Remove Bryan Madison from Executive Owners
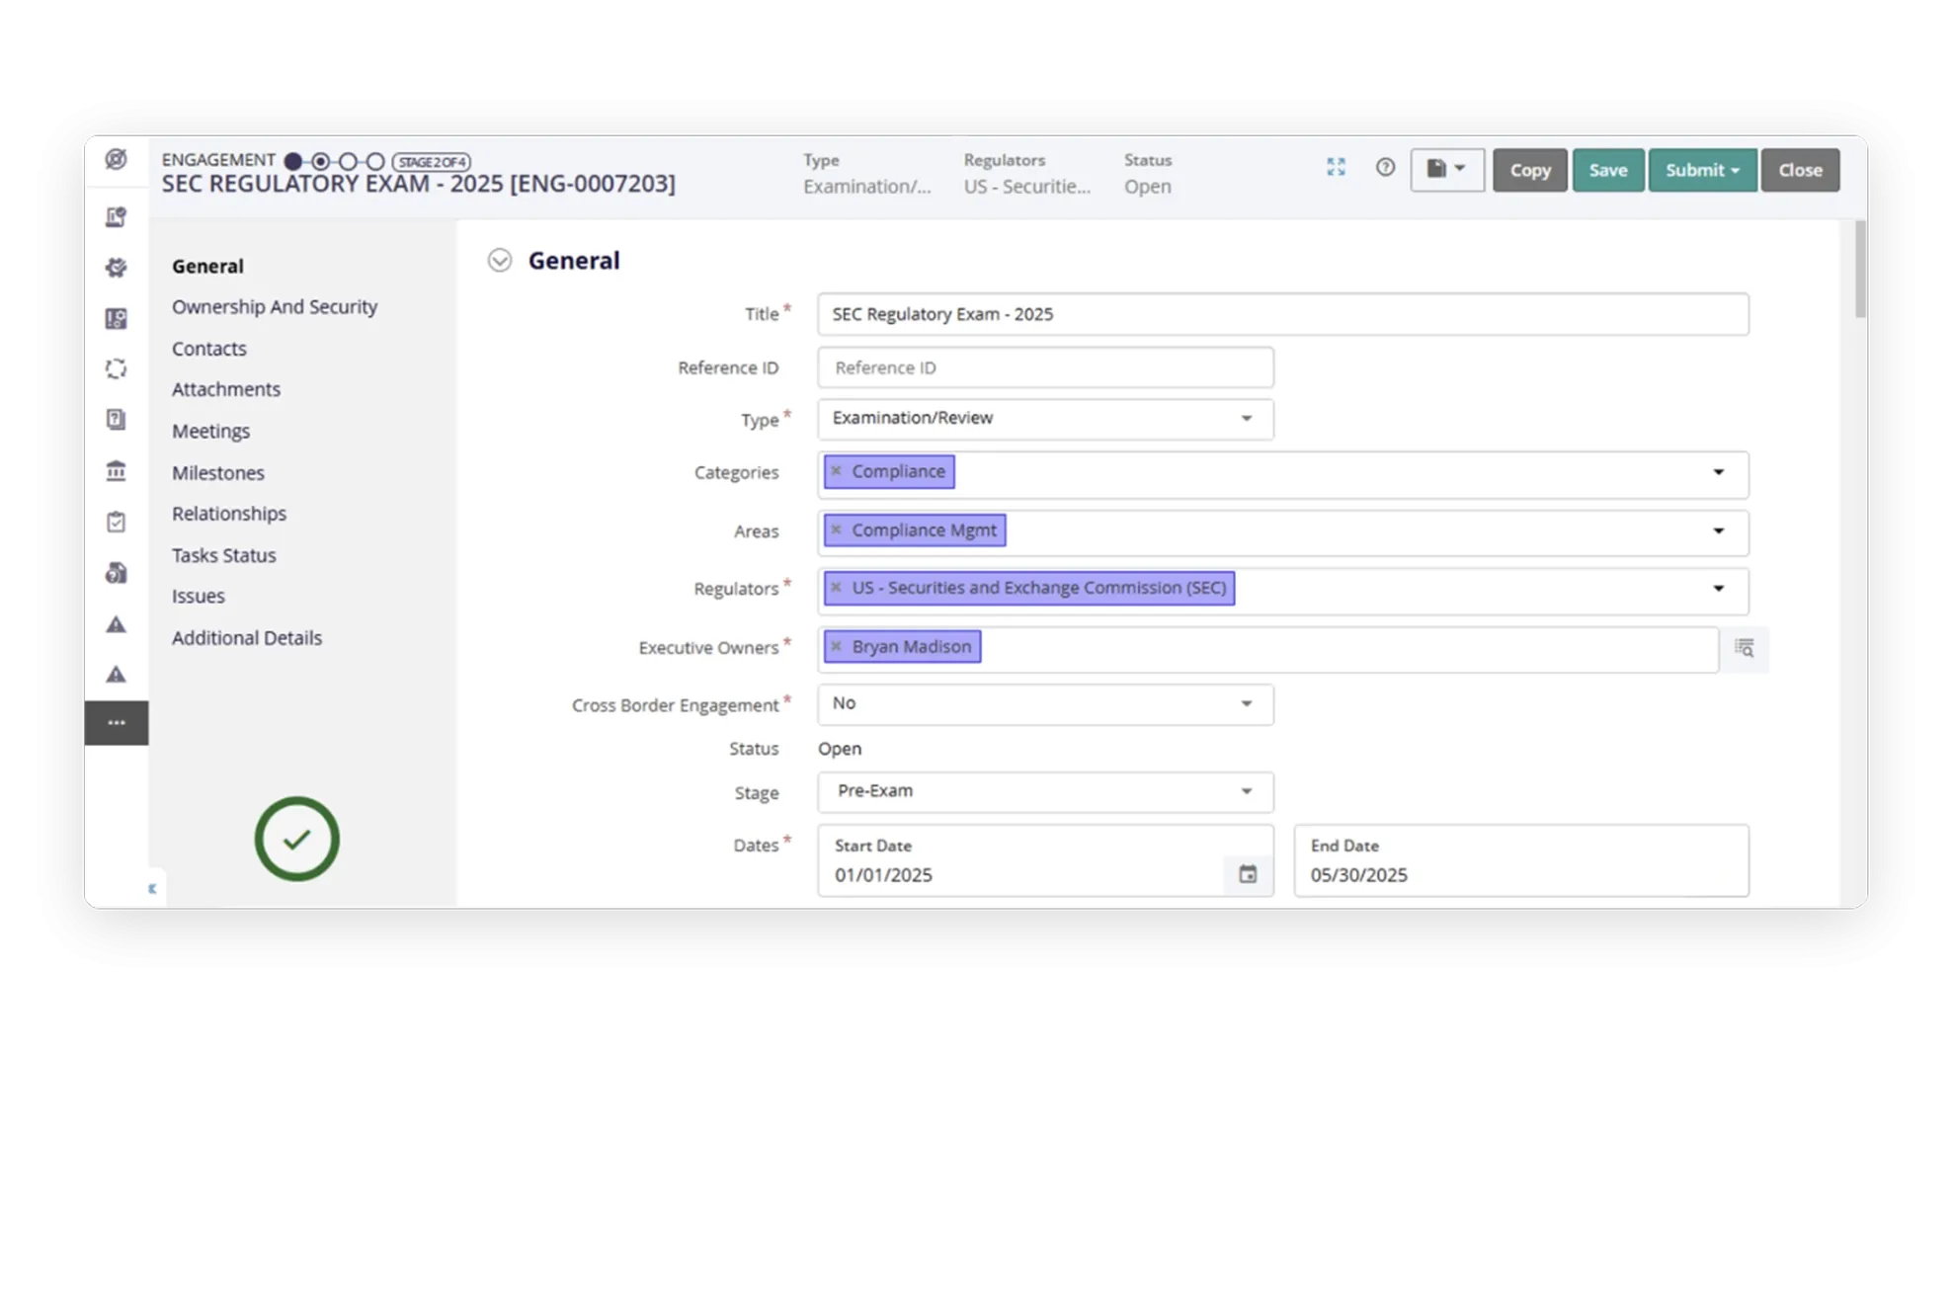 [837, 646]
